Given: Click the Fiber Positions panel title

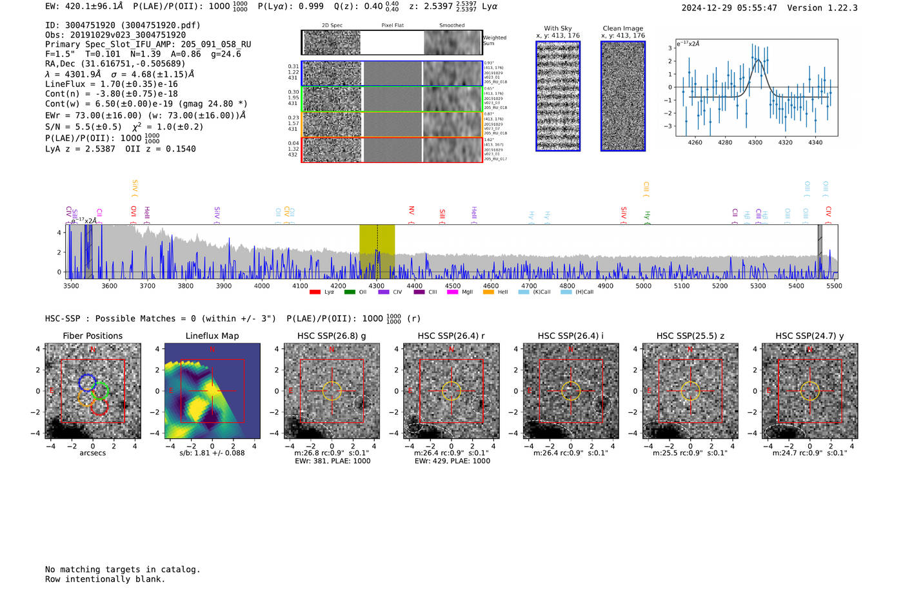Looking at the screenshot, I should point(93,336).
